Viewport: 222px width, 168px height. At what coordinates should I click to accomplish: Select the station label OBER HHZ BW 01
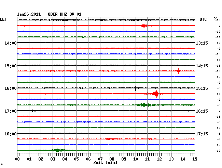tap(65, 14)
